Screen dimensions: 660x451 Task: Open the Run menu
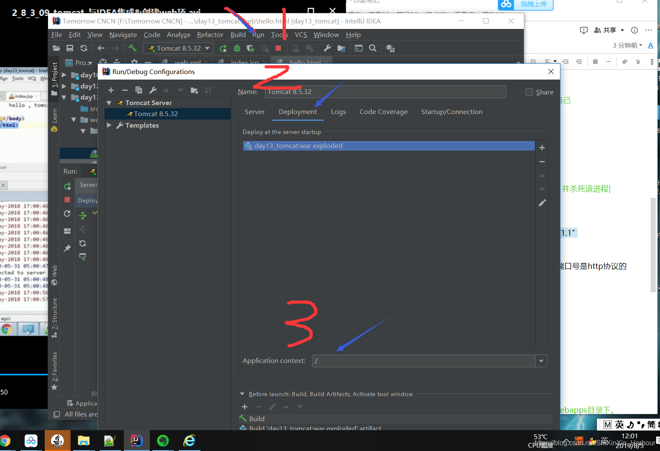point(258,34)
